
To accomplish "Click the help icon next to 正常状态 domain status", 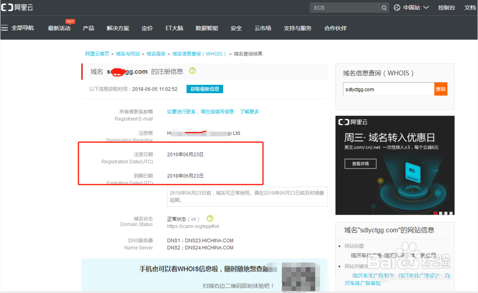I will (x=209, y=219).
